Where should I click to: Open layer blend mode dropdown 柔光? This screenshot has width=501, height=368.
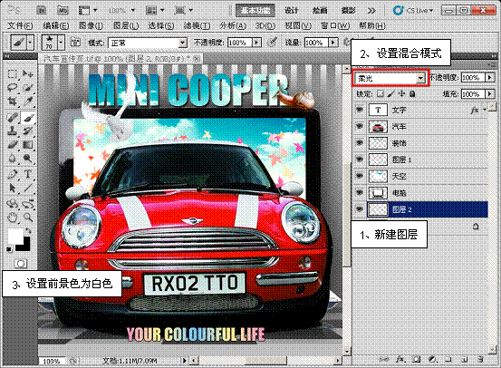[x=390, y=78]
